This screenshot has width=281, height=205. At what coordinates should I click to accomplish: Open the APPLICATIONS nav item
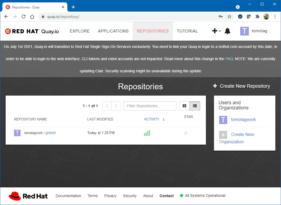click(x=113, y=31)
